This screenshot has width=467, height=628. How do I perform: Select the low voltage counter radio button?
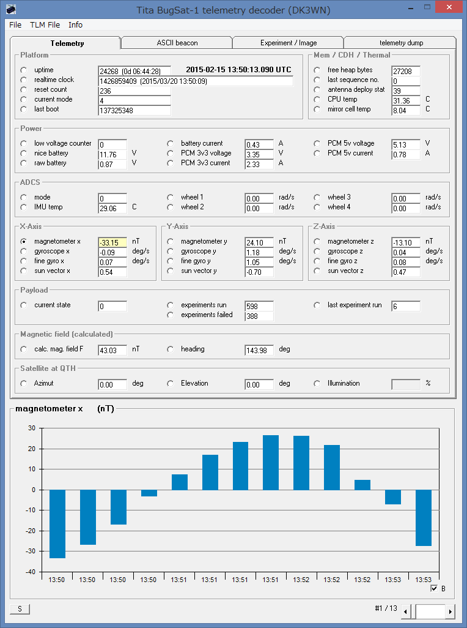pyautogui.click(x=24, y=143)
